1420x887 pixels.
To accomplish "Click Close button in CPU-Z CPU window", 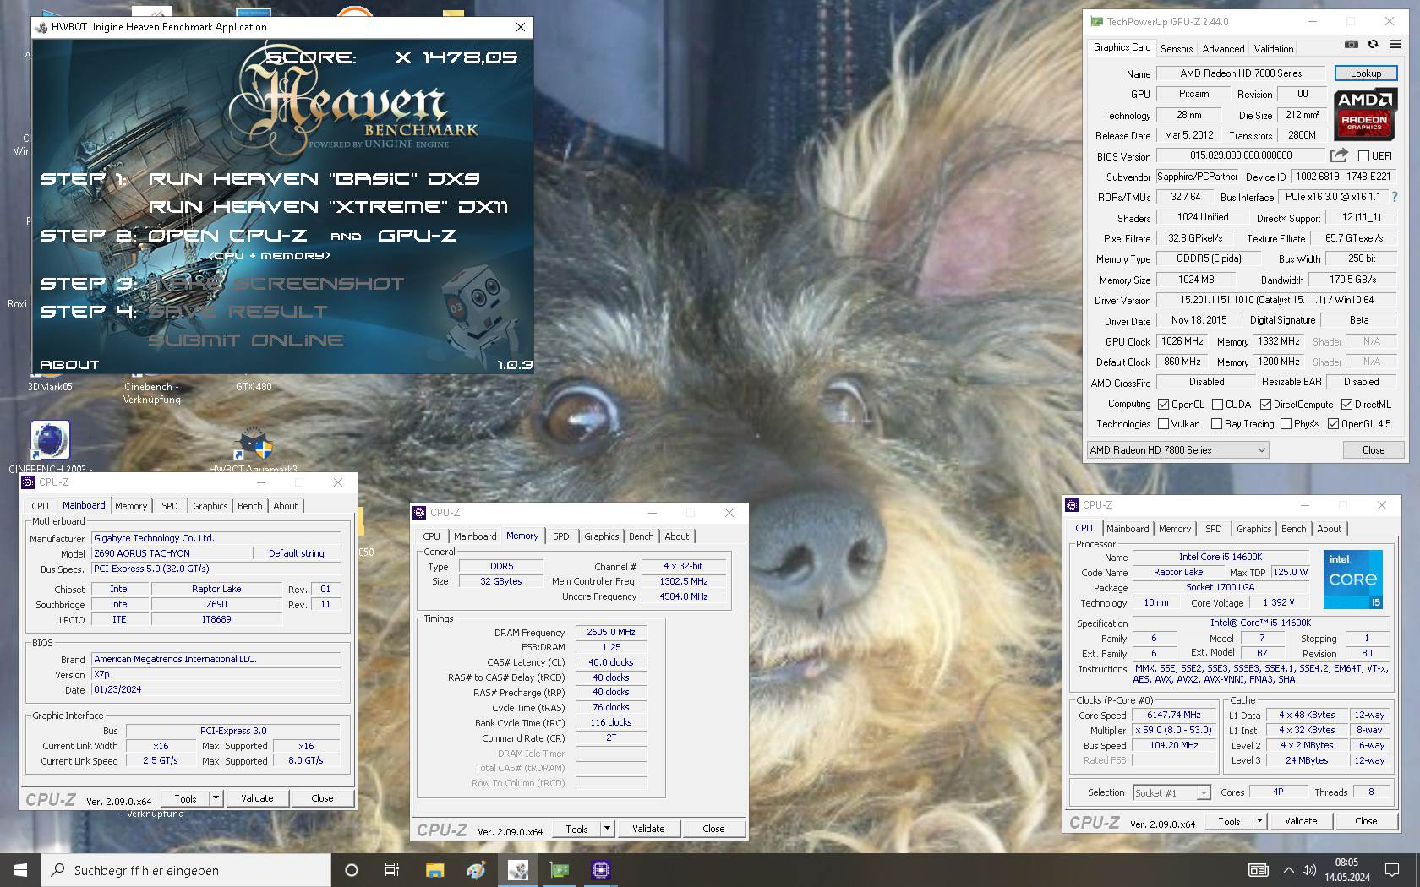I will 1366,821.
